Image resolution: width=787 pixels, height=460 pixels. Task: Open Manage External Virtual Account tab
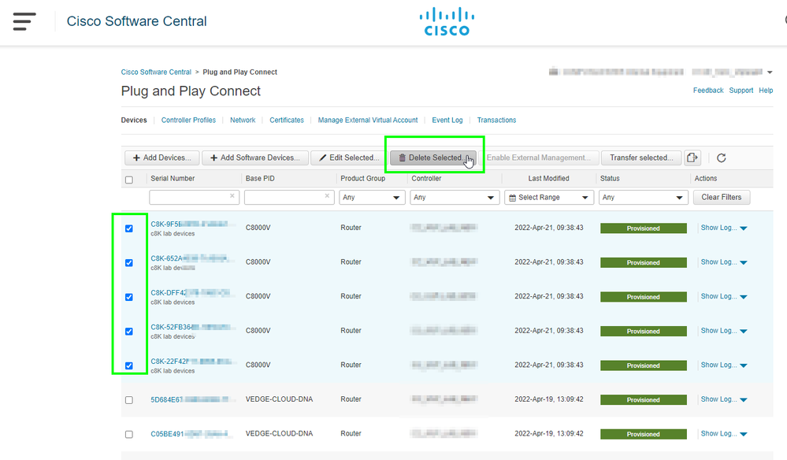(x=368, y=120)
